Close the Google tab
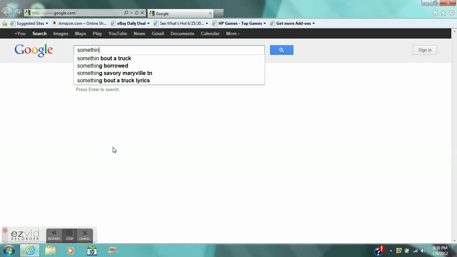This screenshot has width=457, height=257. 210,14
